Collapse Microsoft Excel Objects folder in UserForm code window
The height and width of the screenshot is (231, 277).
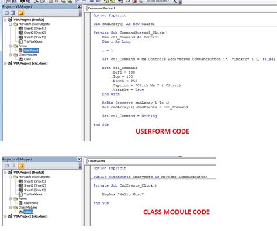10,24
